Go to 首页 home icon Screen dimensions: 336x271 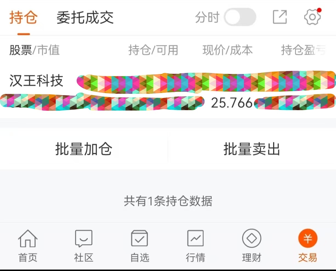[x=28, y=238]
